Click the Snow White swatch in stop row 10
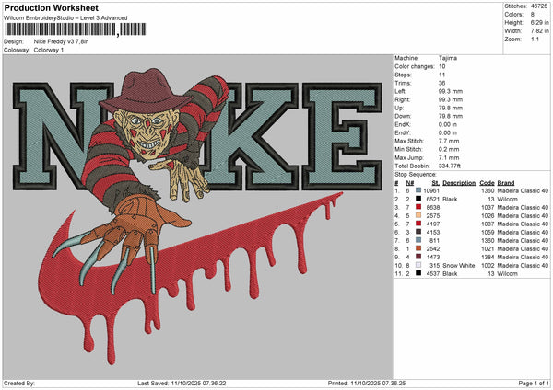The width and height of the screenshot is (553, 390). pyautogui.click(x=418, y=265)
